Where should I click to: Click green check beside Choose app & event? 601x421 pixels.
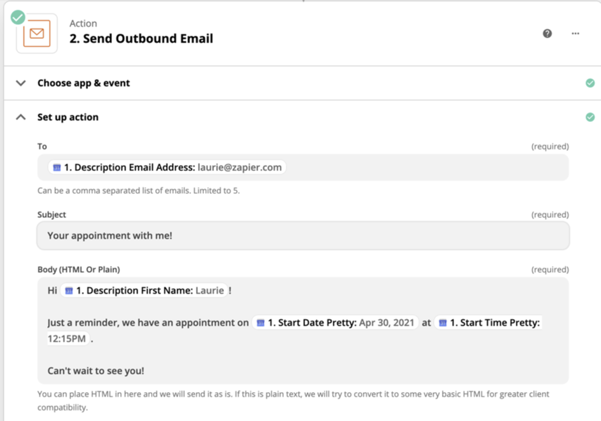[590, 83]
